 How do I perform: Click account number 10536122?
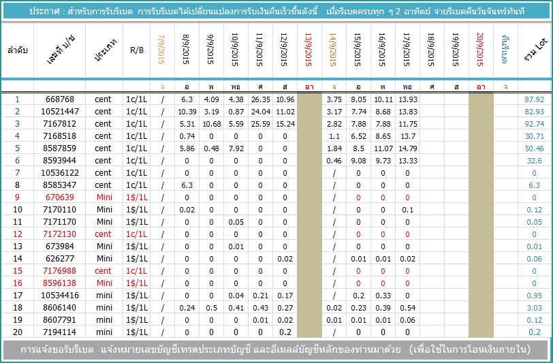[x=60, y=173]
